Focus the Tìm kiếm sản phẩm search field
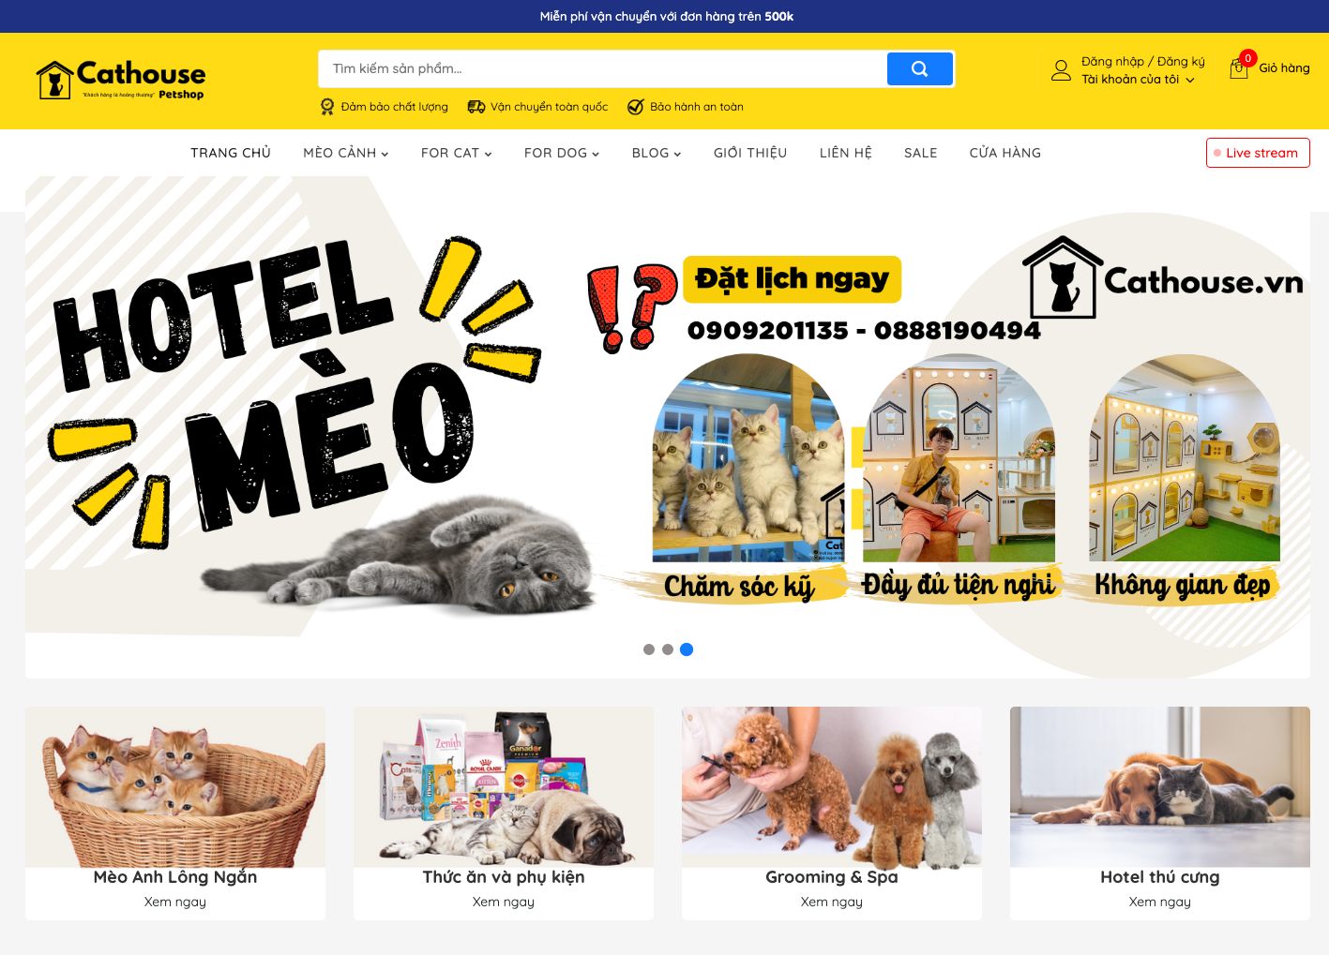Viewport: 1329px width, 955px height. 602,68
